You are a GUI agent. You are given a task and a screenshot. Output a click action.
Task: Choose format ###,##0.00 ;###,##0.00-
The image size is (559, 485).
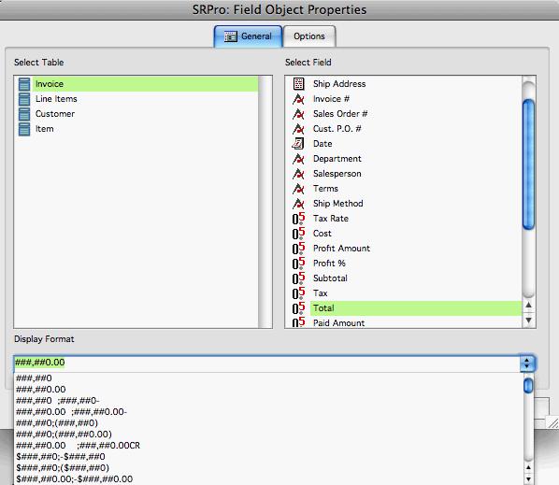pyautogui.click(x=268, y=411)
